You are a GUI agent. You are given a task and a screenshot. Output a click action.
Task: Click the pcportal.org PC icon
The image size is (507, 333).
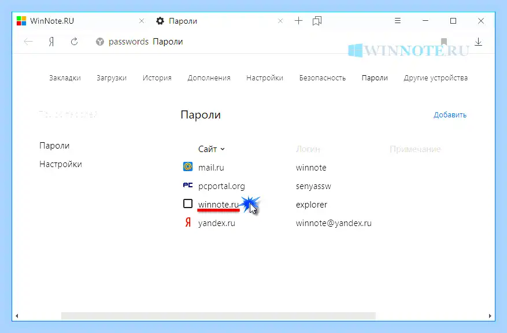tap(188, 185)
